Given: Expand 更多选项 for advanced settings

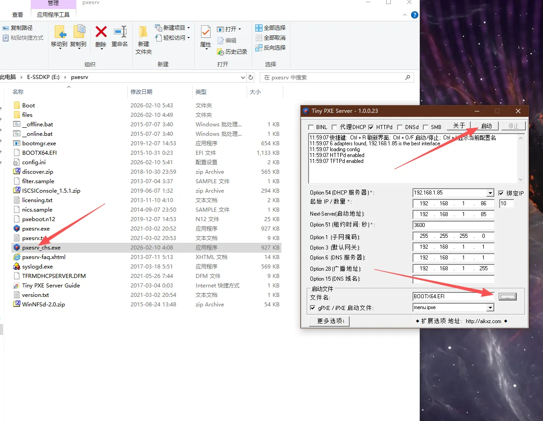Looking at the screenshot, I should (329, 321).
